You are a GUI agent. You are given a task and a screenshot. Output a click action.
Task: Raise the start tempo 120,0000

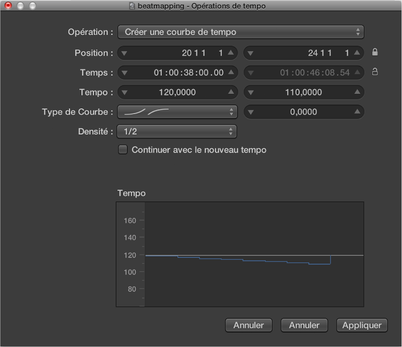point(231,92)
